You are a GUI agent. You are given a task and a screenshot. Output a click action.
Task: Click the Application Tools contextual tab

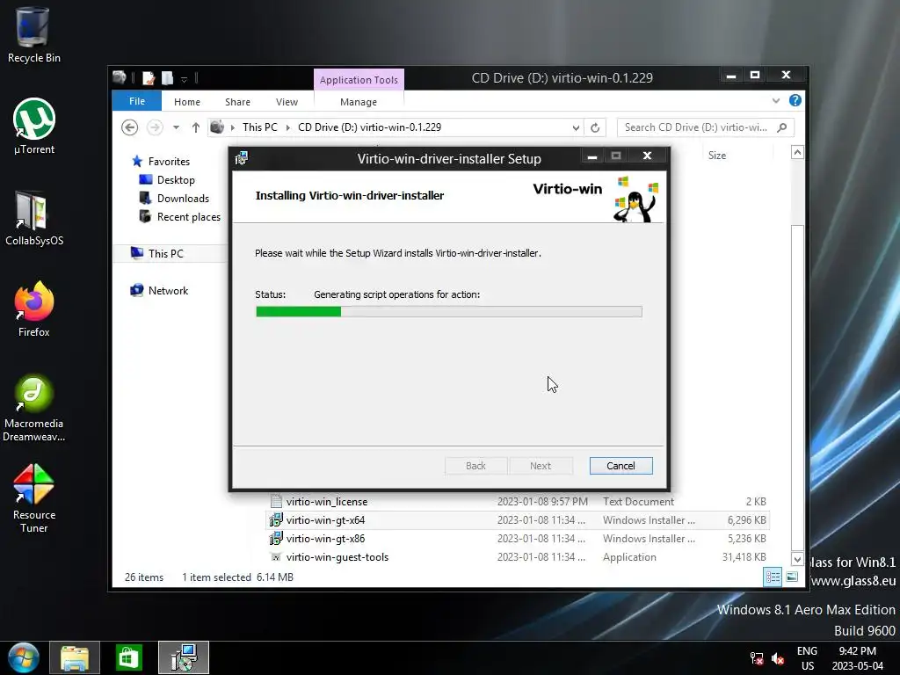click(x=359, y=80)
